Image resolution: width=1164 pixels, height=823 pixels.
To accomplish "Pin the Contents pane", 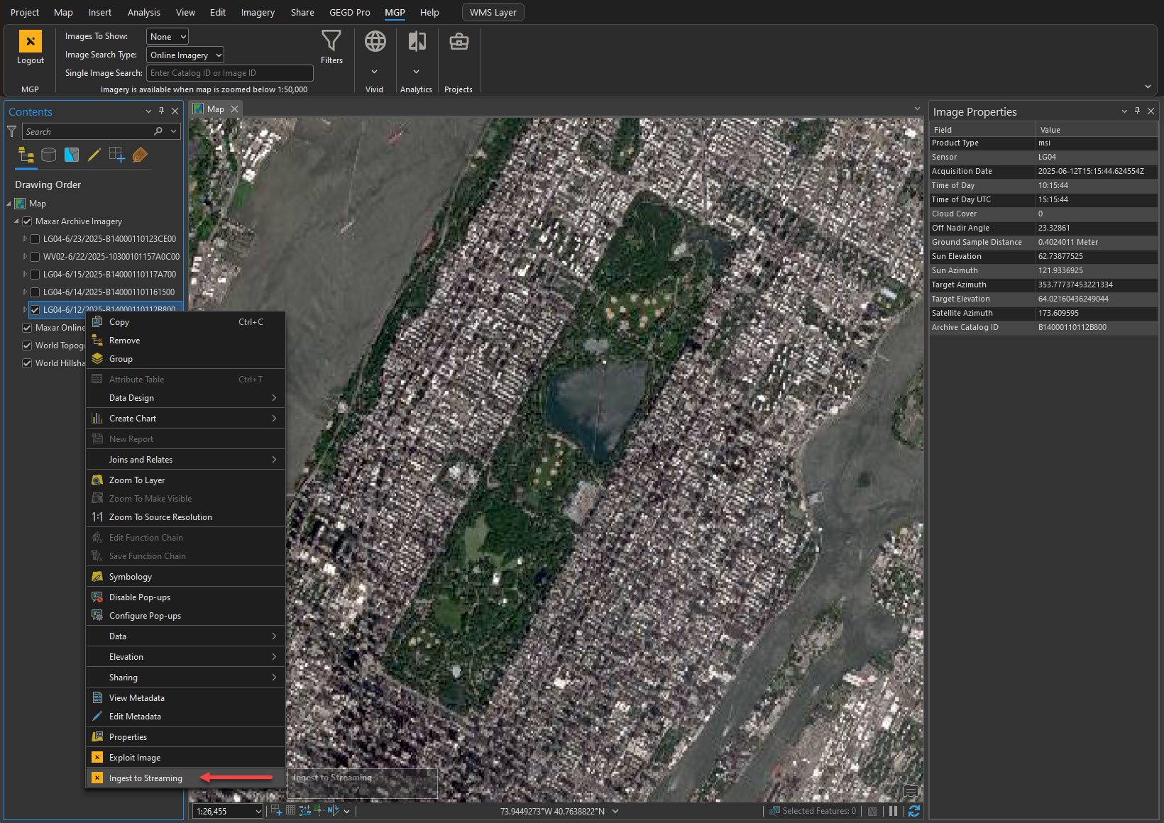I will [x=161, y=111].
